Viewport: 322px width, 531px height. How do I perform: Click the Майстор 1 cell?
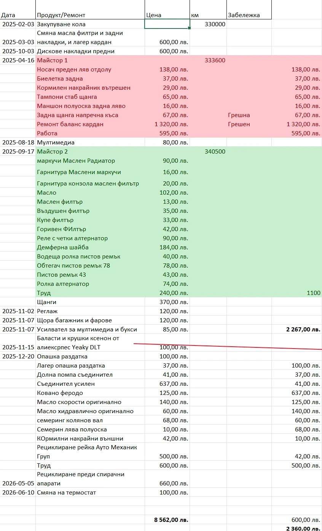(x=90, y=60)
